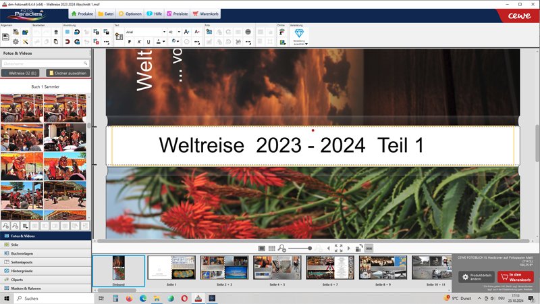Select the Seite 2 + 3 page thumbnail
540x304 pixels.
(224, 268)
